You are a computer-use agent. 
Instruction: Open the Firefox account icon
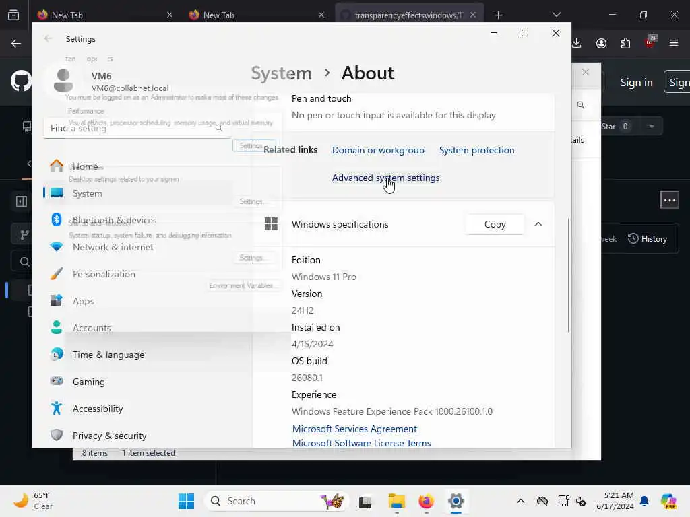tap(601, 43)
